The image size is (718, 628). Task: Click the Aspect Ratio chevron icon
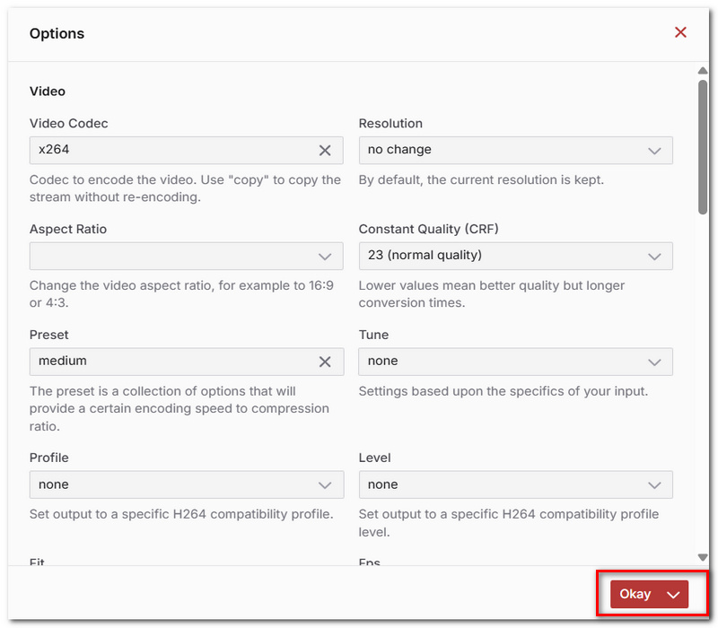tap(325, 257)
